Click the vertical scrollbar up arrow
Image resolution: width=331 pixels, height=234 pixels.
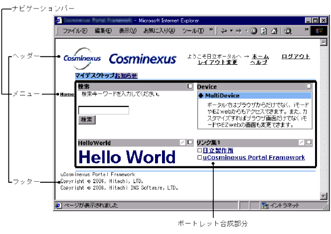324,42
